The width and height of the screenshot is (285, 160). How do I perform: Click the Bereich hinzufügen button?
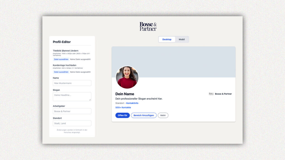point(144,115)
